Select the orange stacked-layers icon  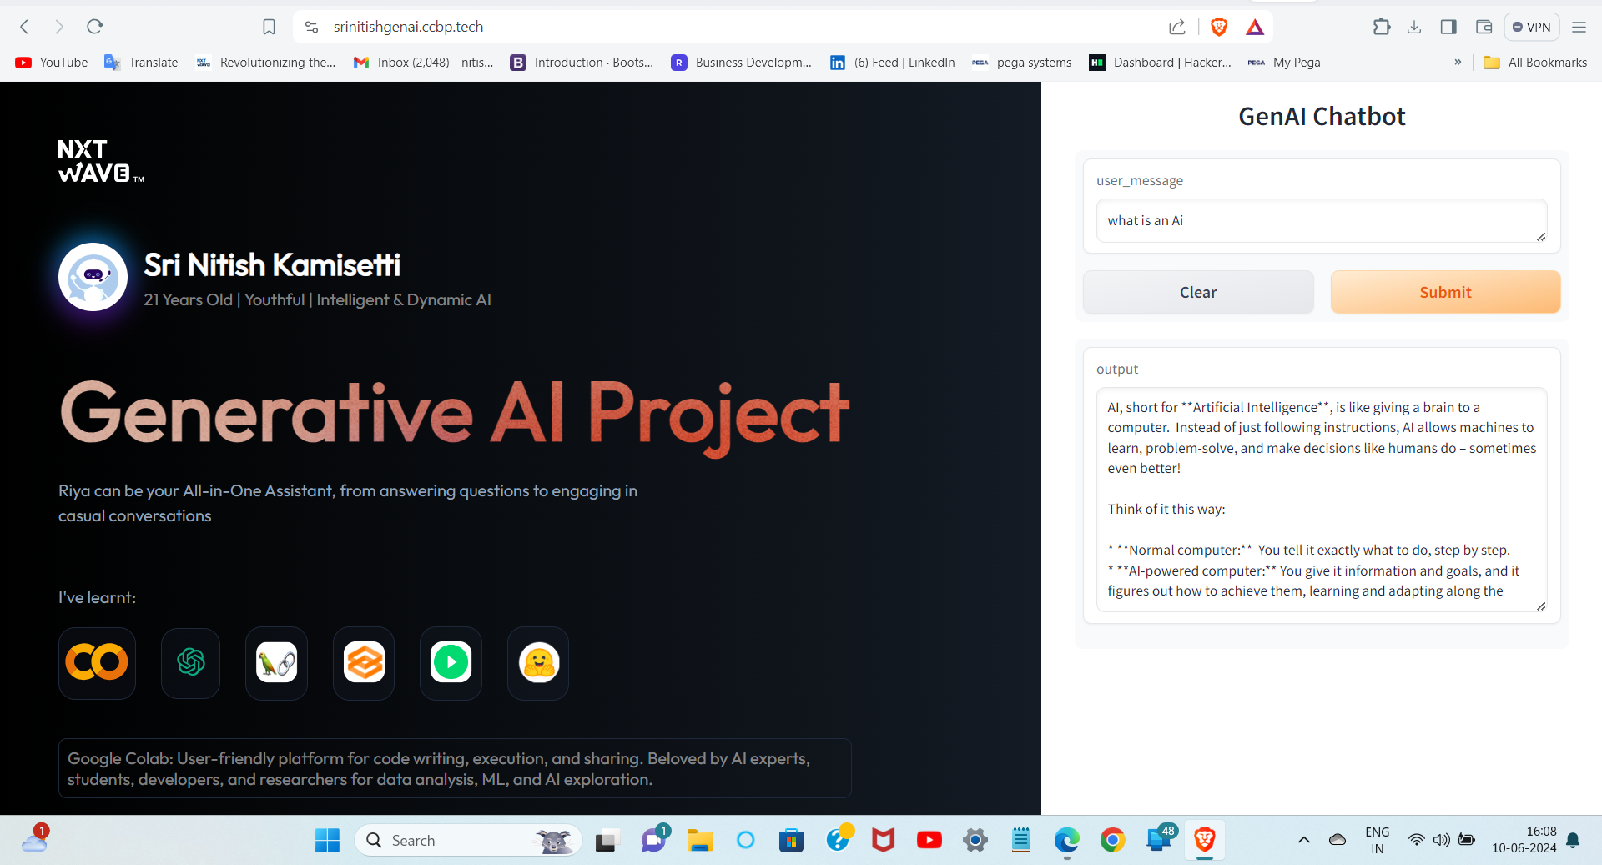coord(364,663)
